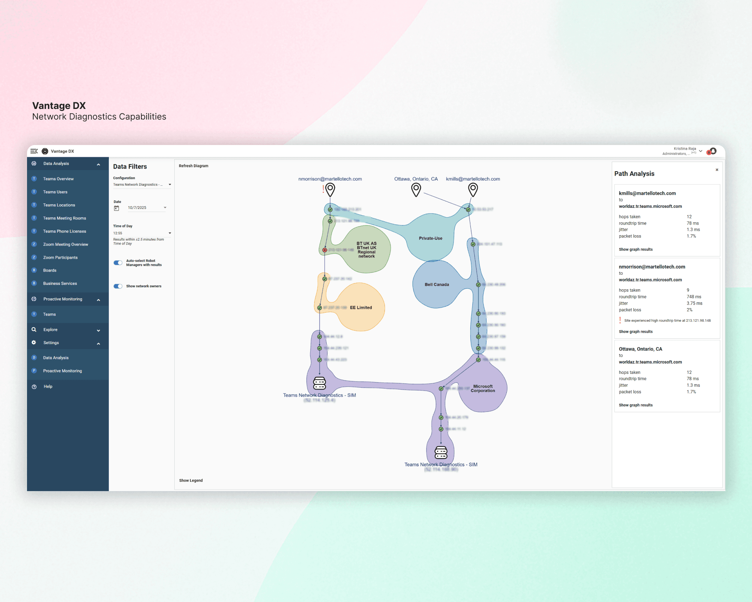Open Teams Overview in sidebar

[58, 179]
